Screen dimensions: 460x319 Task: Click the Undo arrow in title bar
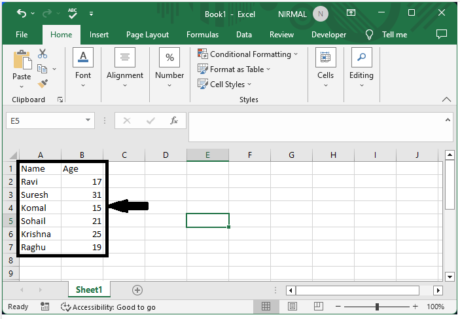pos(22,13)
